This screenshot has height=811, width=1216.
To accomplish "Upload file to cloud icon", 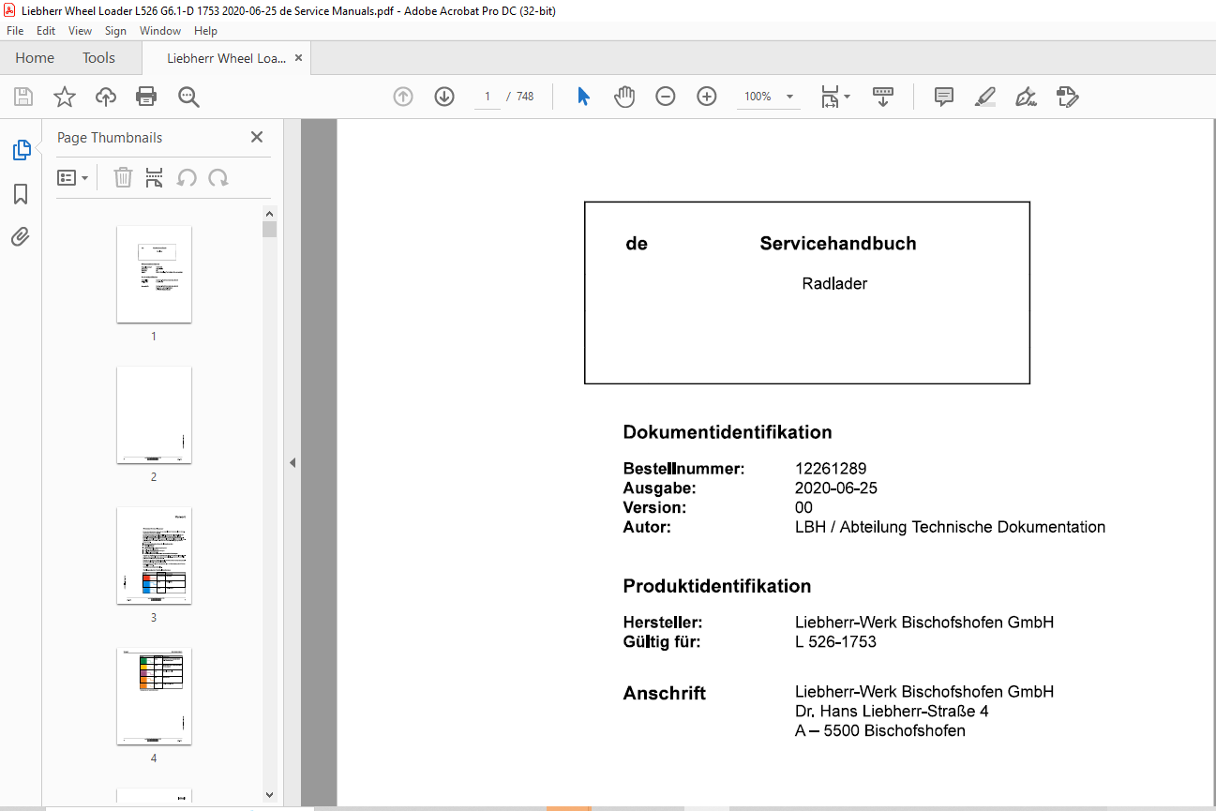I will tap(106, 97).
